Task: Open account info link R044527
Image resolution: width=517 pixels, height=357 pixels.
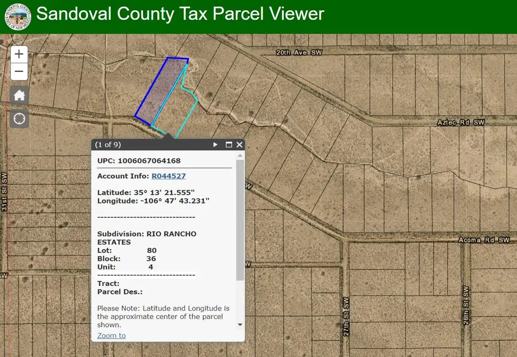Action: 168,176
